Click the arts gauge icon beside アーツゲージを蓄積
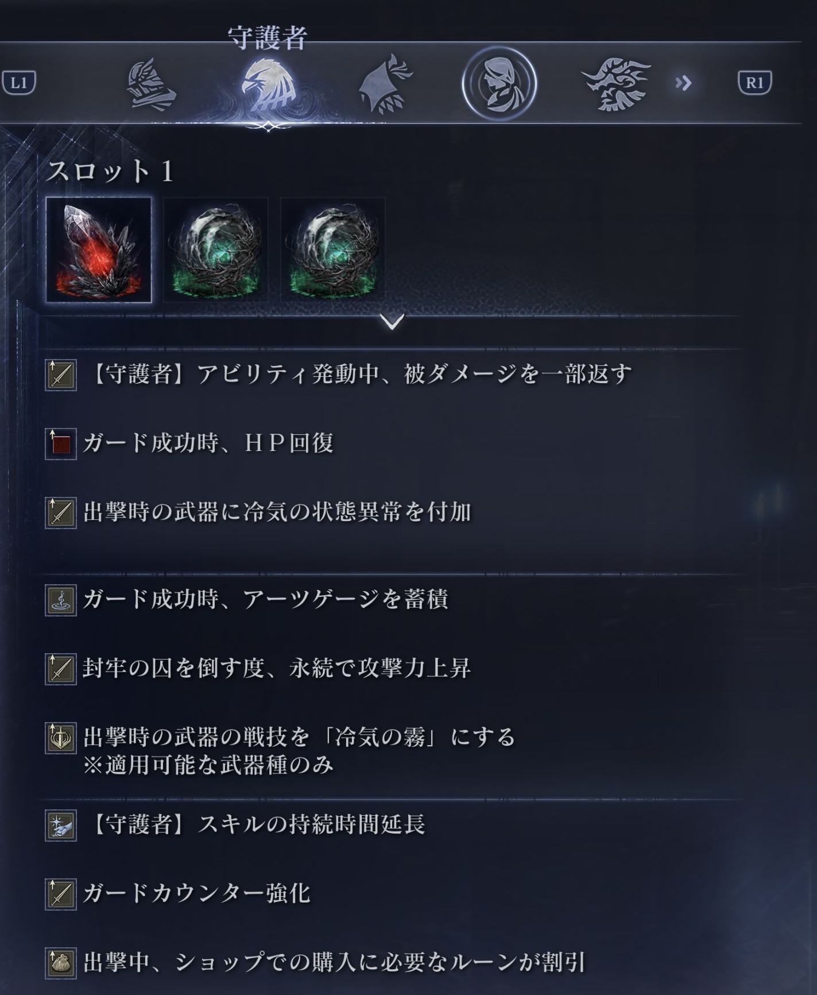Screen dimensions: 817x995 (x=61, y=600)
